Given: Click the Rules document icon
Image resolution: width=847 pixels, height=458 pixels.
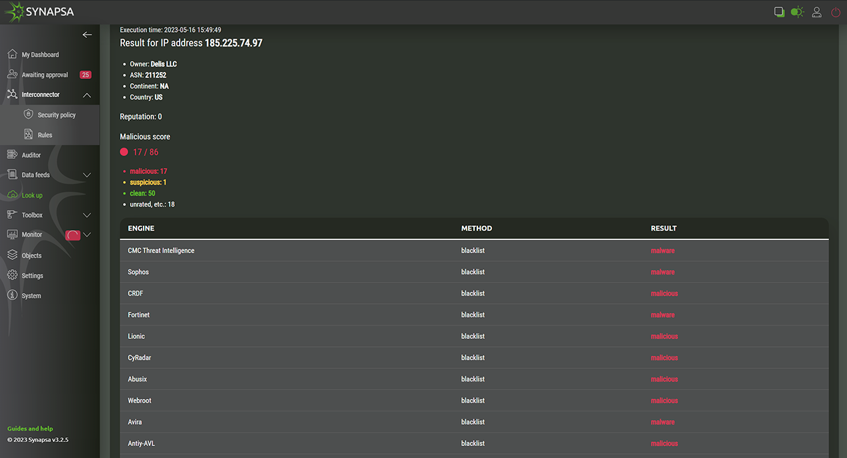Looking at the screenshot, I should [x=29, y=134].
